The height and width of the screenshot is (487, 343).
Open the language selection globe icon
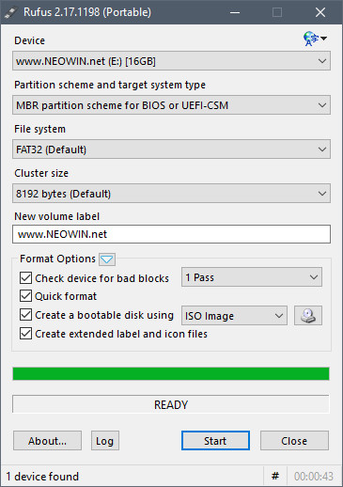pos(315,39)
